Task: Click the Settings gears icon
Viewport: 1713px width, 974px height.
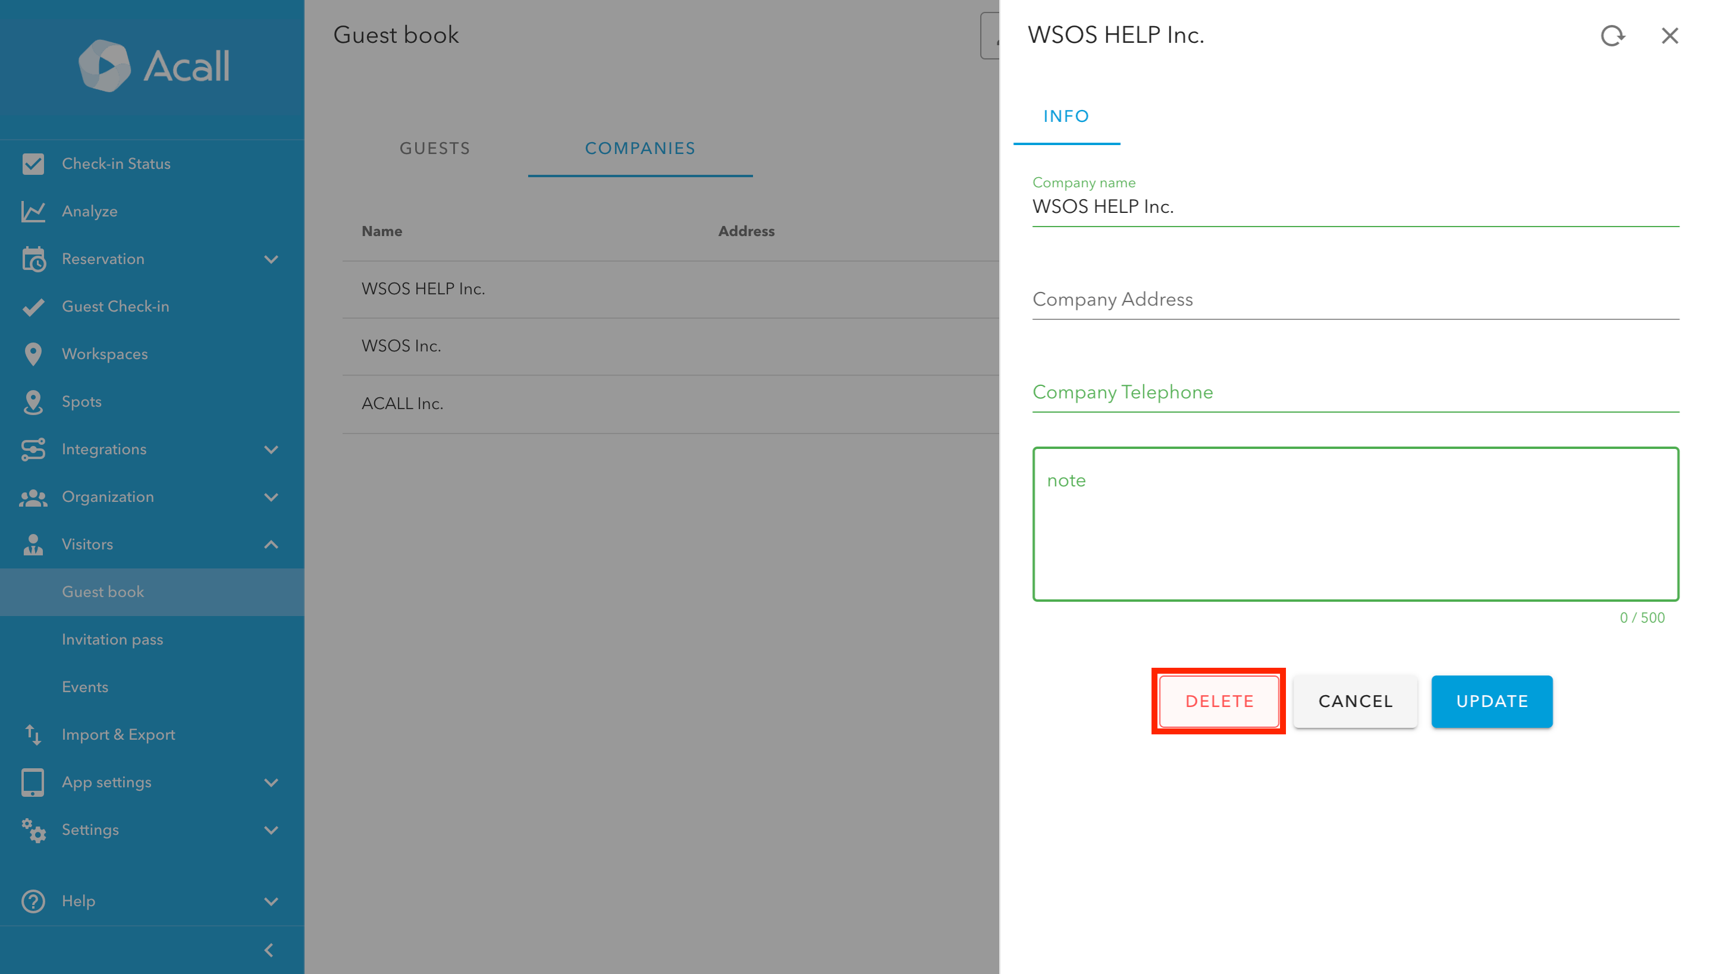Action: (x=33, y=830)
